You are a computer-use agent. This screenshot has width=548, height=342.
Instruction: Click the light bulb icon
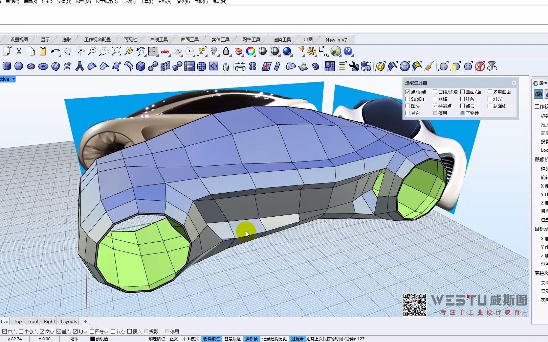click(x=214, y=51)
